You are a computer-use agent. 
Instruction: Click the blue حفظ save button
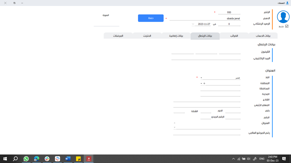coord(151,18)
